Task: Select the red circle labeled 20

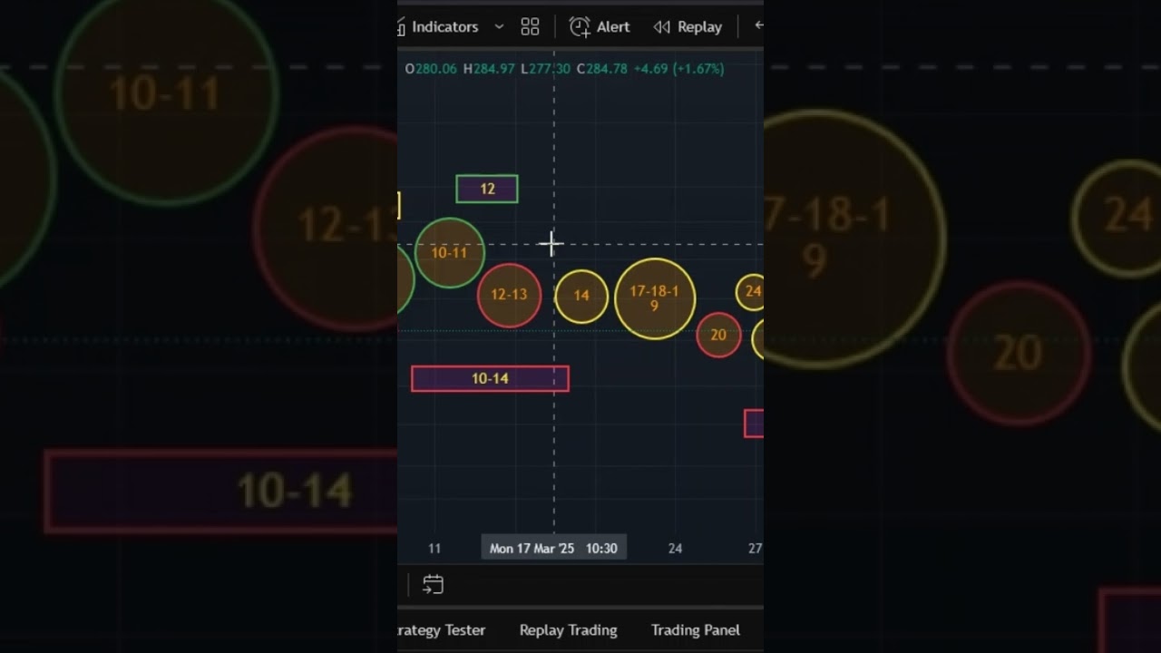Action: 718,335
